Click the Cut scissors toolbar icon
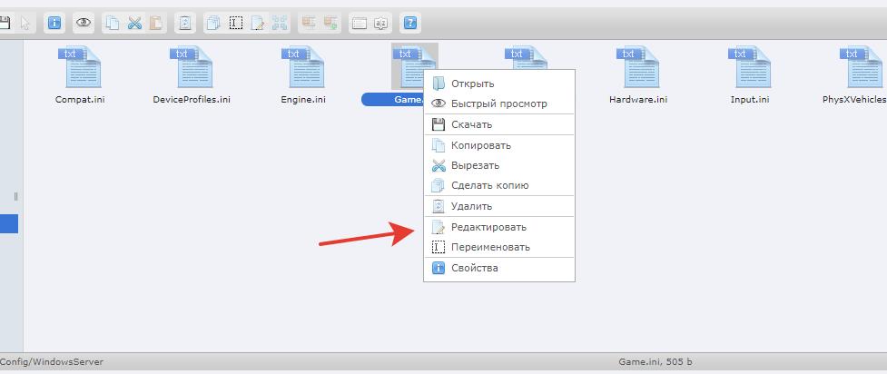 pyautogui.click(x=134, y=24)
